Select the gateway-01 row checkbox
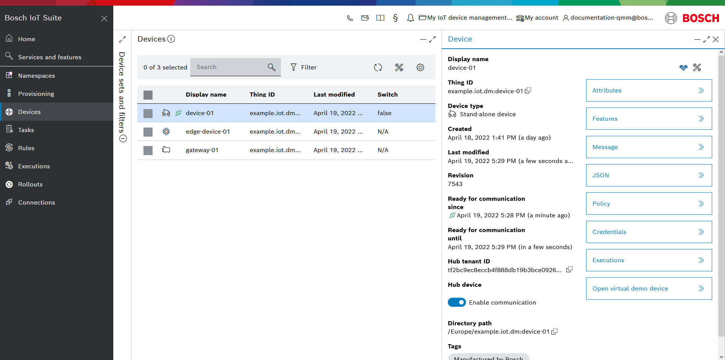725x360 pixels. (x=148, y=150)
